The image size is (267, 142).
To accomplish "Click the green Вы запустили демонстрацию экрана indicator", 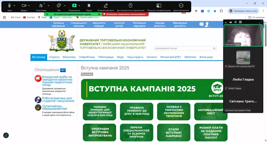I will tap(73, 14).
